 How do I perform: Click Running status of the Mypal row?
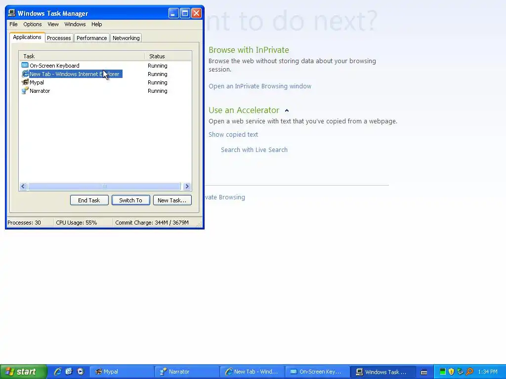coord(158,82)
